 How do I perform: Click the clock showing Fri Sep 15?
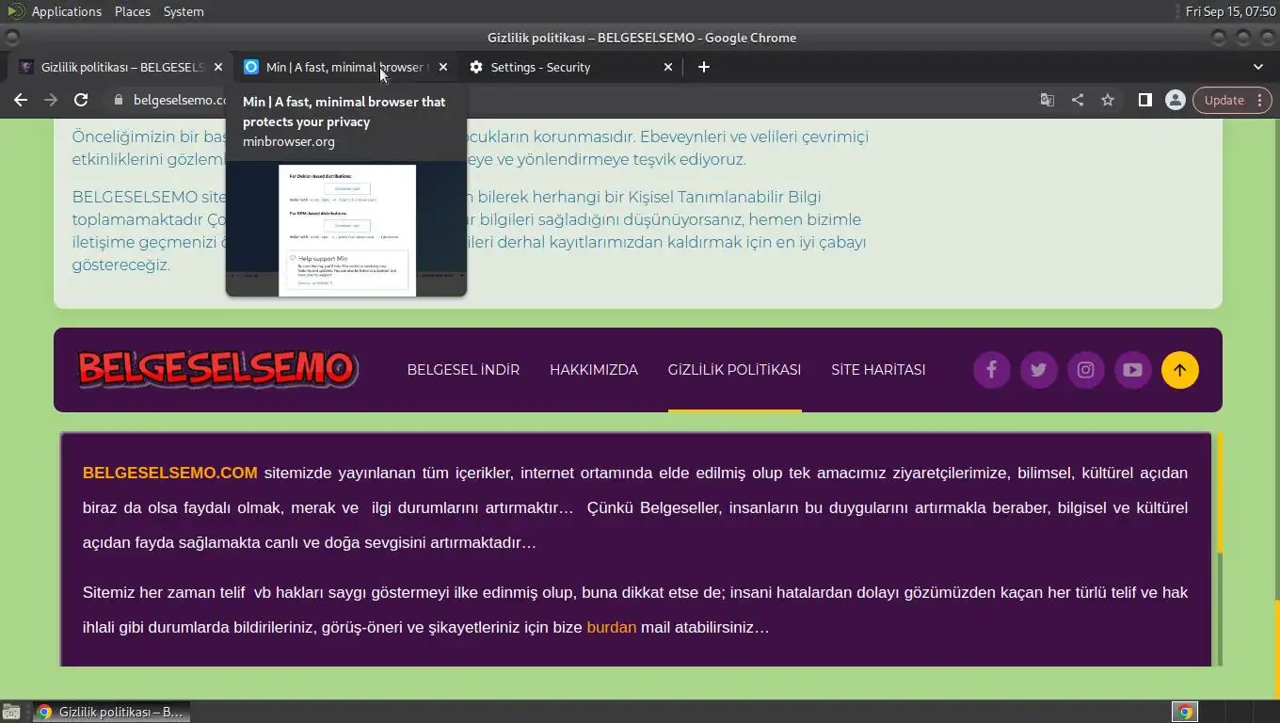(x=1230, y=11)
